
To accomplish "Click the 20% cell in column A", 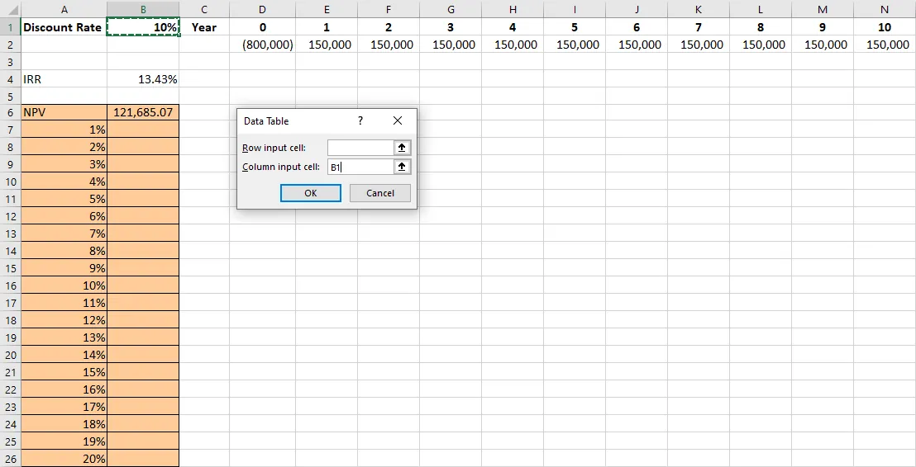I will point(64,459).
